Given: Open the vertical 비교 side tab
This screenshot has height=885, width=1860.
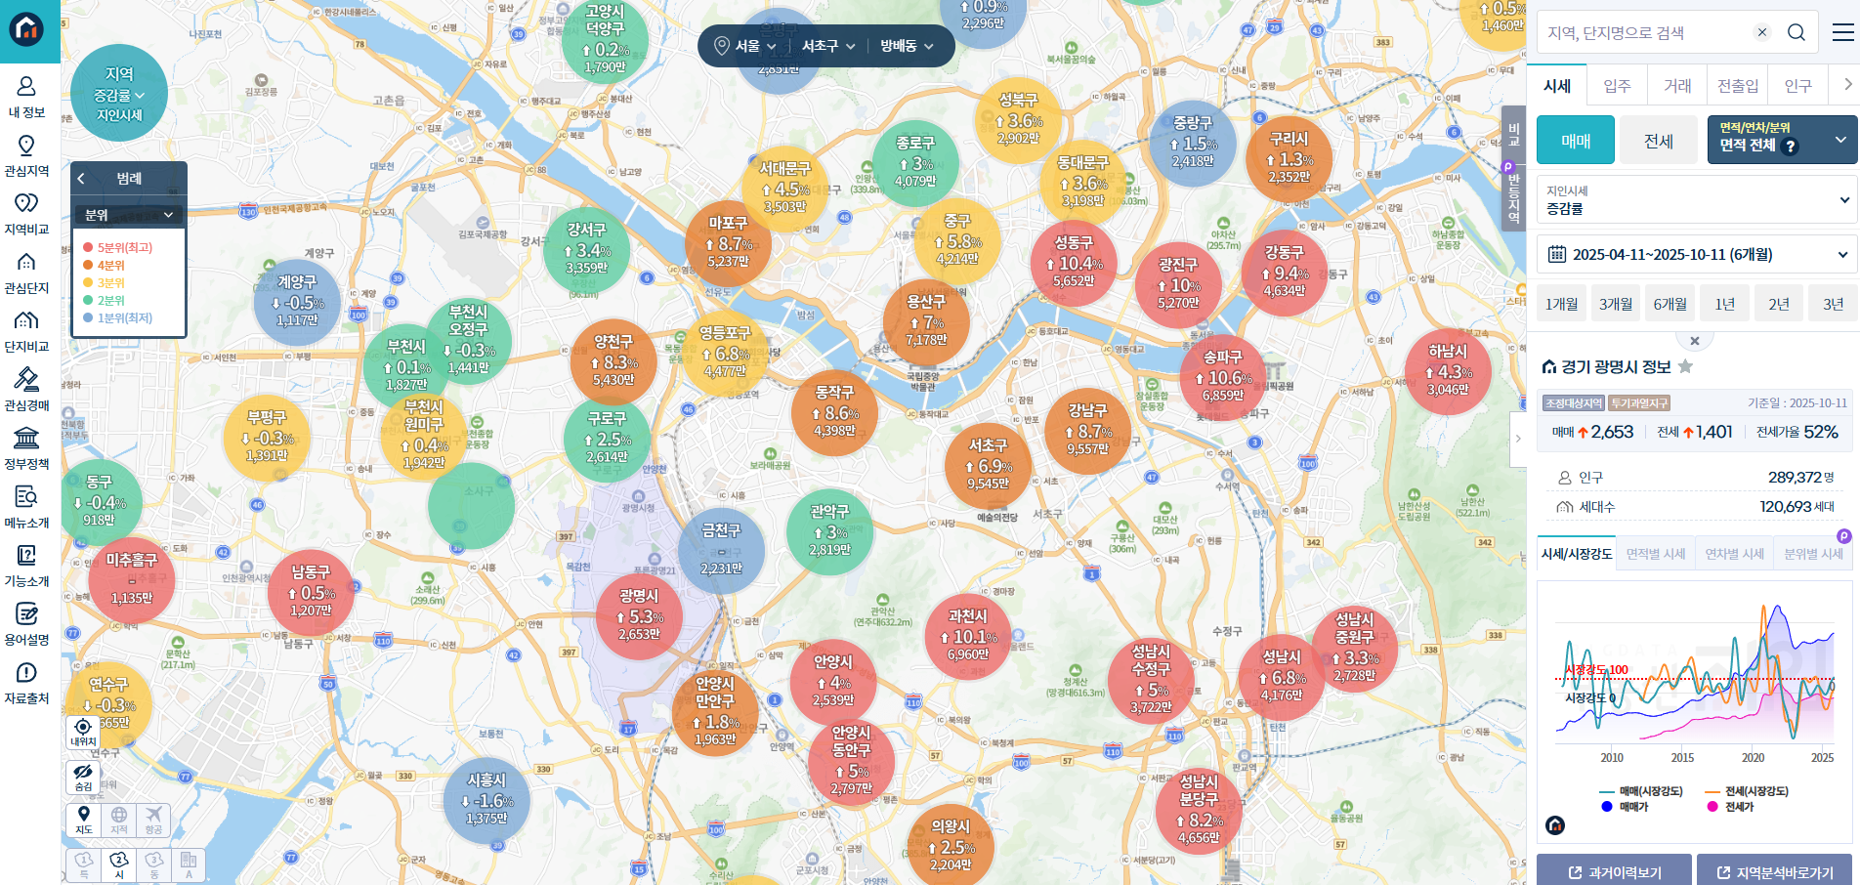Looking at the screenshot, I should click(1513, 133).
